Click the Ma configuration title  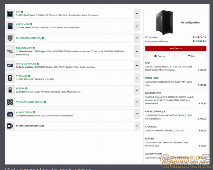pyautogui.click(x=190, y=22)
